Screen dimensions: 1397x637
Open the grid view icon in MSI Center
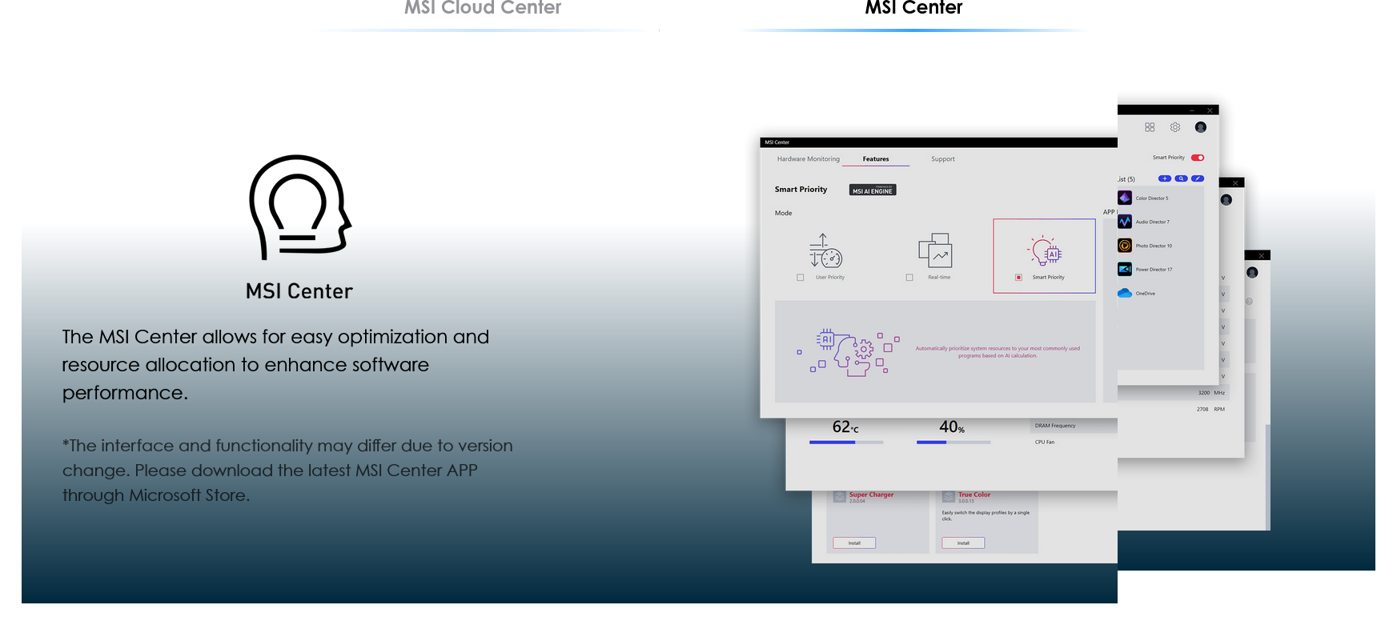[1150, 127]
